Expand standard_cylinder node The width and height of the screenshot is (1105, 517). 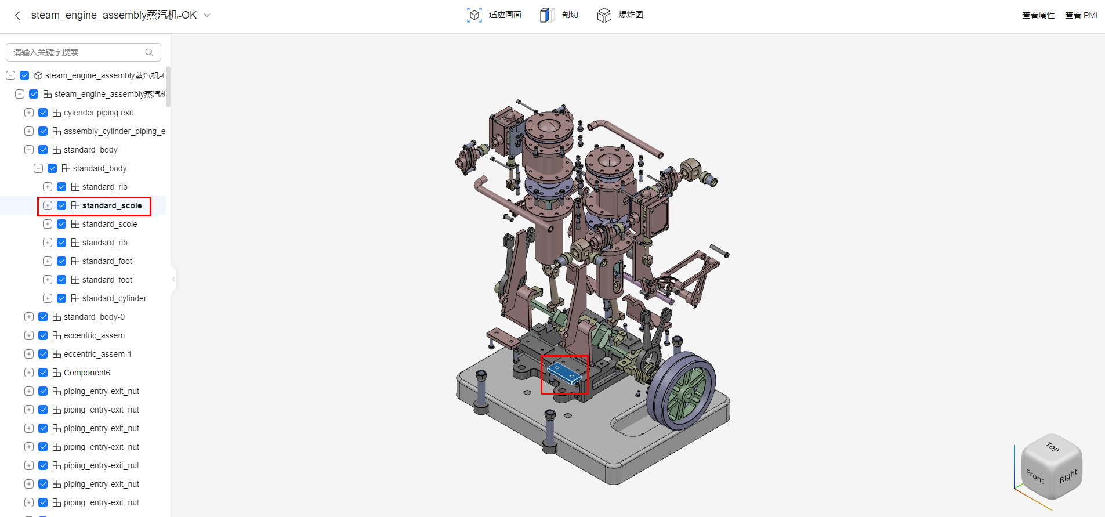pos(48,298)
